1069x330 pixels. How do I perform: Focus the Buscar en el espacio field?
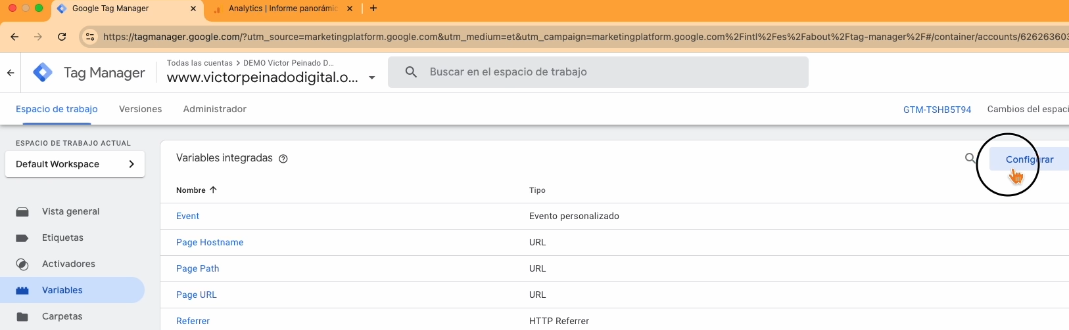598,72
